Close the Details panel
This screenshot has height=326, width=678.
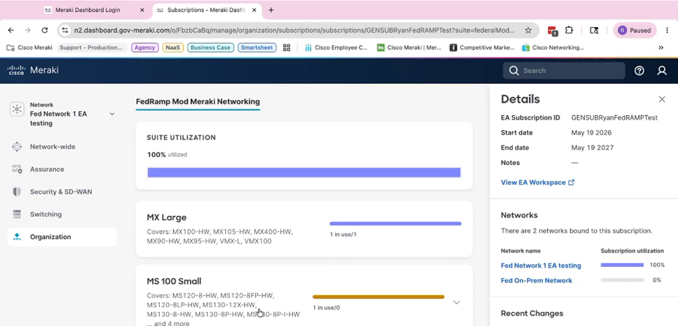661,99
